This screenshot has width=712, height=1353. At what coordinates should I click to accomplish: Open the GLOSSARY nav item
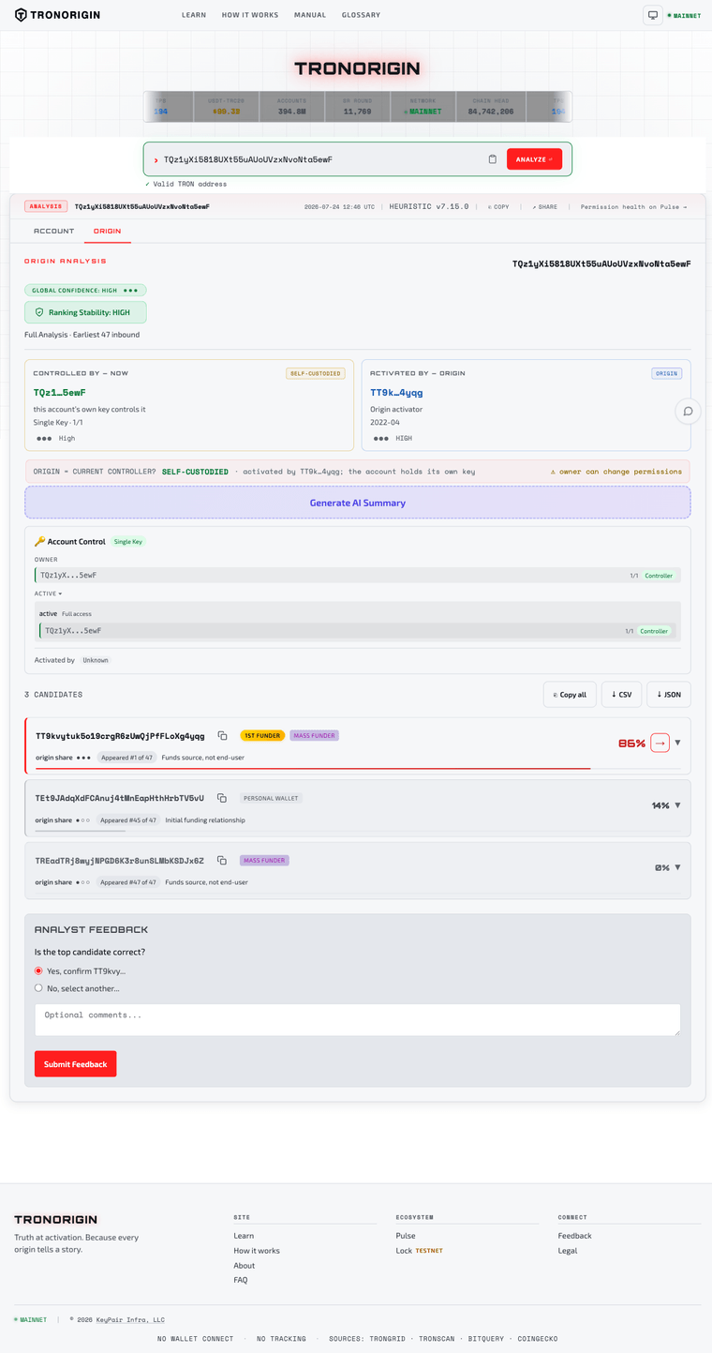tap(361, 15)
